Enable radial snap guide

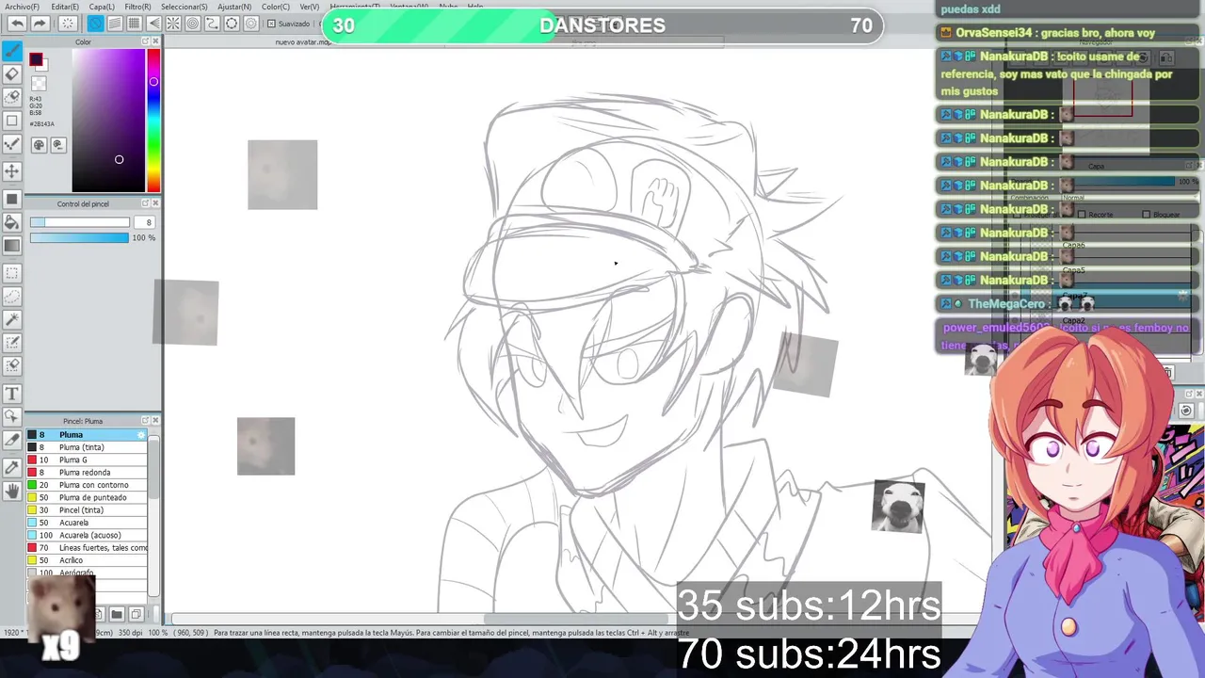[173, 24]
